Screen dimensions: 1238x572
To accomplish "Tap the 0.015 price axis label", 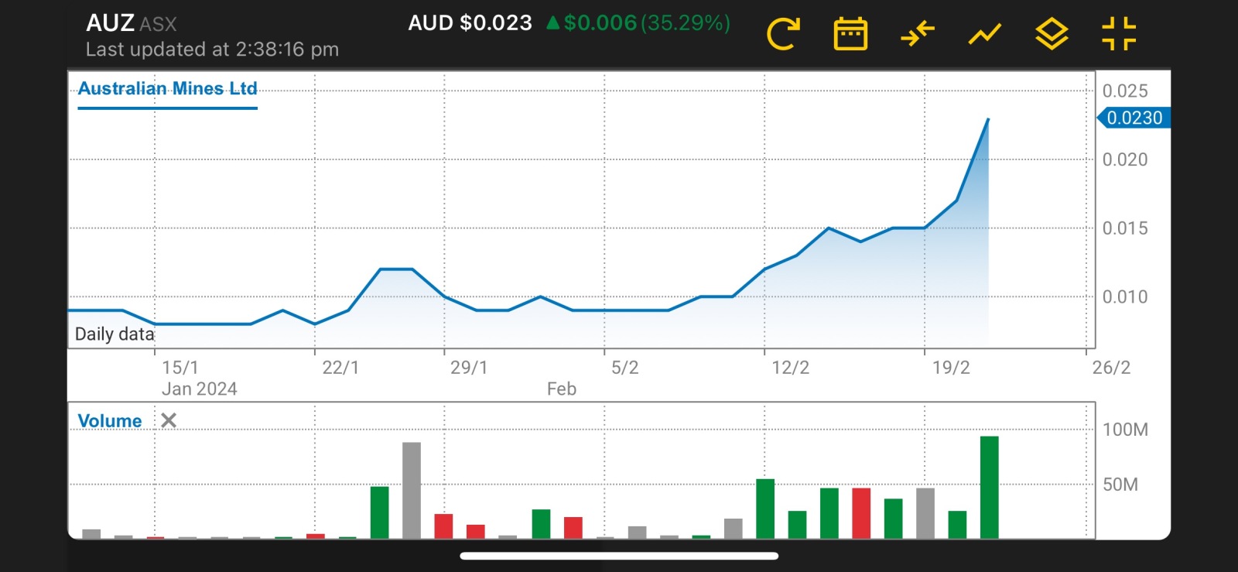I will click(1125, 228).
